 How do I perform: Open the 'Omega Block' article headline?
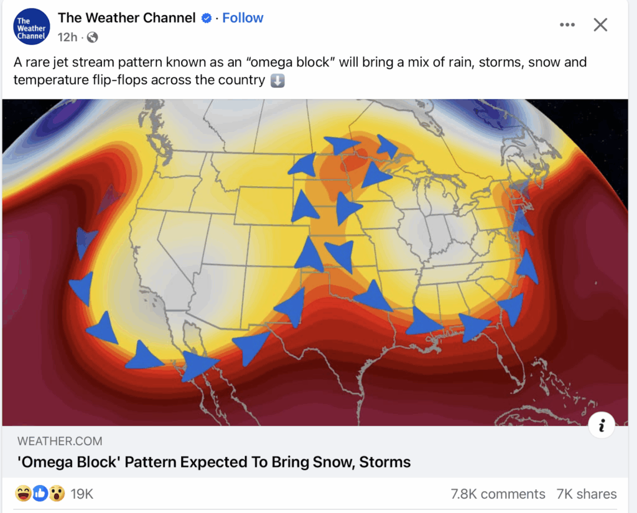tap(214, 462)
